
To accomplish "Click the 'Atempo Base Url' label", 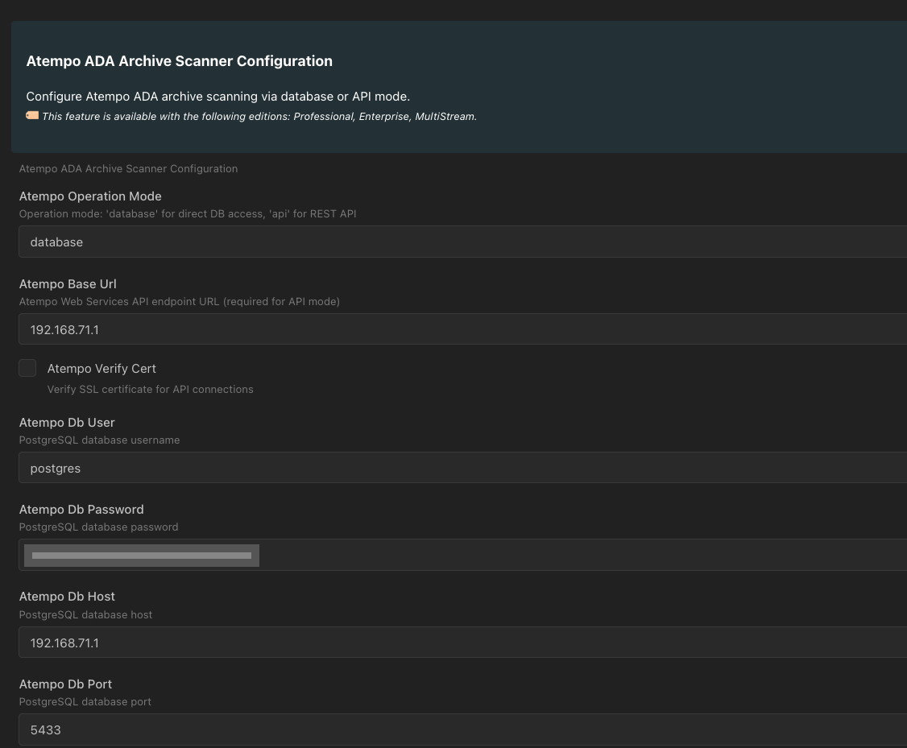I will pyautogui.click(x=68, y=284).
